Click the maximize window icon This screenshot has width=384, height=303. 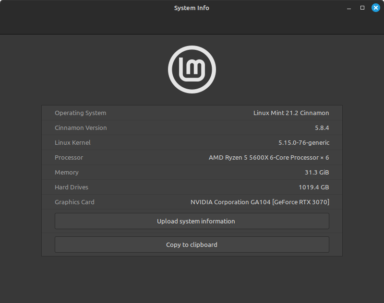[x=362, y=8]
